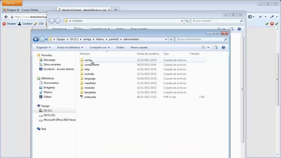The width and height of the screenshot is (281, 158).
Task: Open Descargas in navigation pane
Action: pyautogui.click(x=49, y=60)
